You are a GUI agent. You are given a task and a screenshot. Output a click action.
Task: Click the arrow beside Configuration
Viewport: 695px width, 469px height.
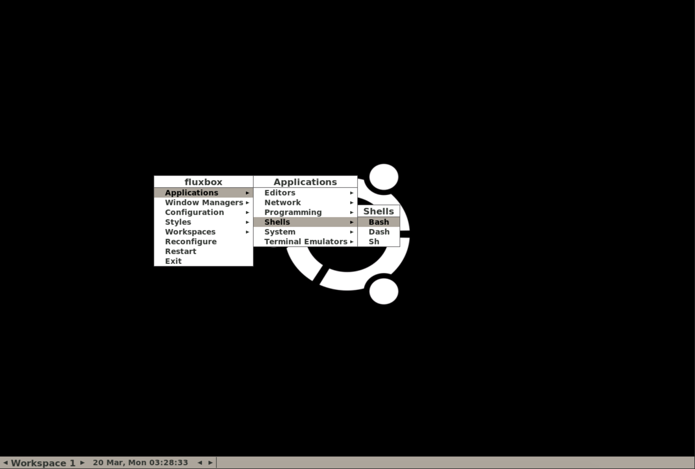pos(247,213)
